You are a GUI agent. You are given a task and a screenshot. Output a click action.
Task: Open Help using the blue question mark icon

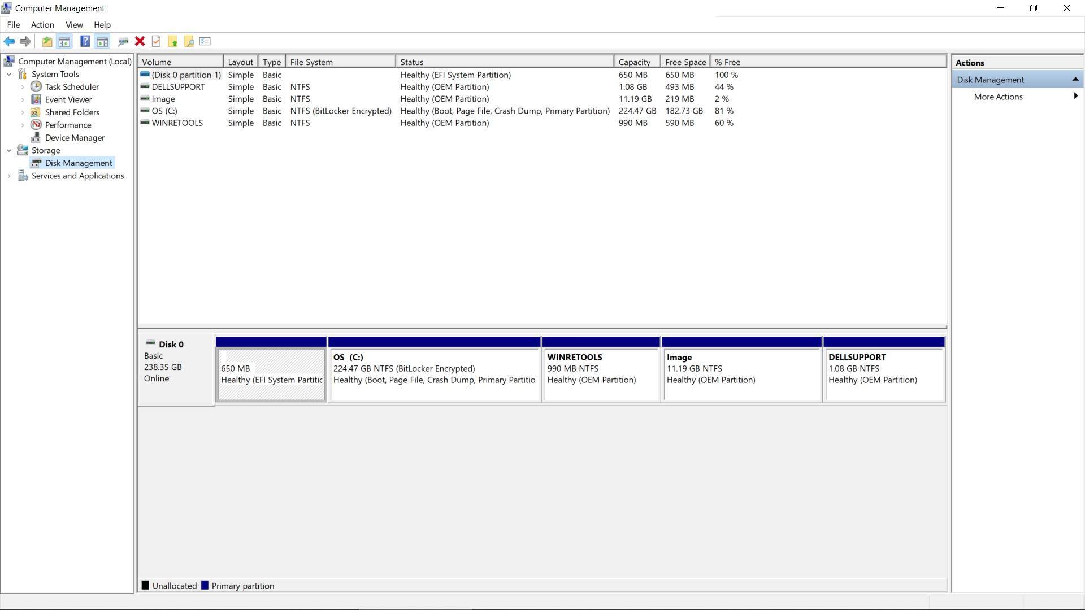pyautogui.click(x=85, y=41)
